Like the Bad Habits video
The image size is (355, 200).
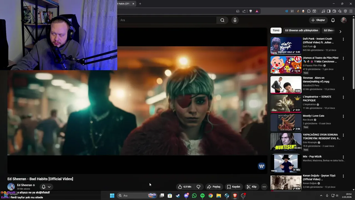click(x=184, y=187)
